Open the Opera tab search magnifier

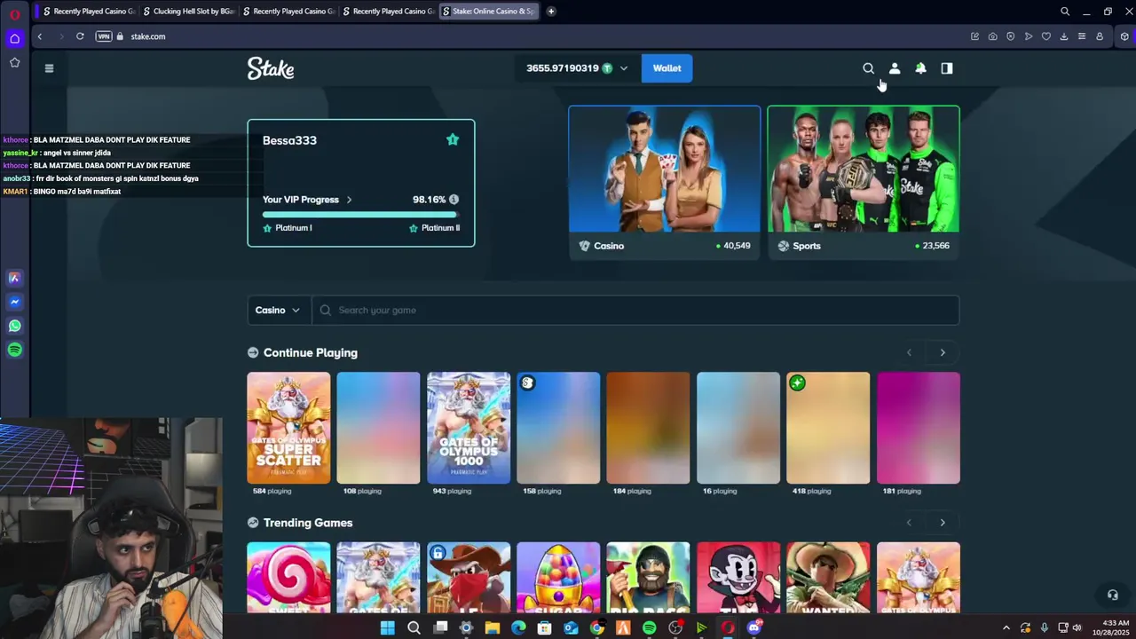coord(1065,12)
